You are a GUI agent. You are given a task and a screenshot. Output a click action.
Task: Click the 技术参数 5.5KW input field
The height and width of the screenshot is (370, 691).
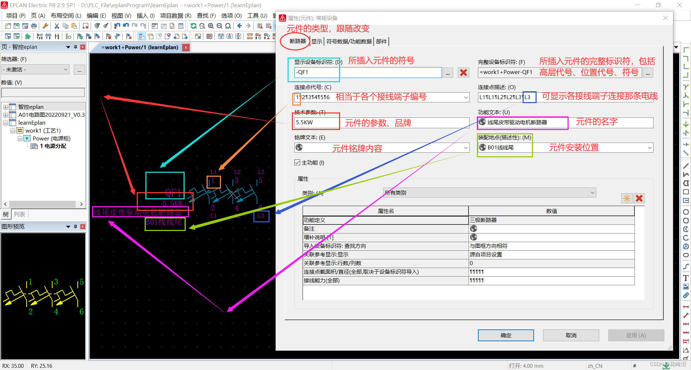381,122
